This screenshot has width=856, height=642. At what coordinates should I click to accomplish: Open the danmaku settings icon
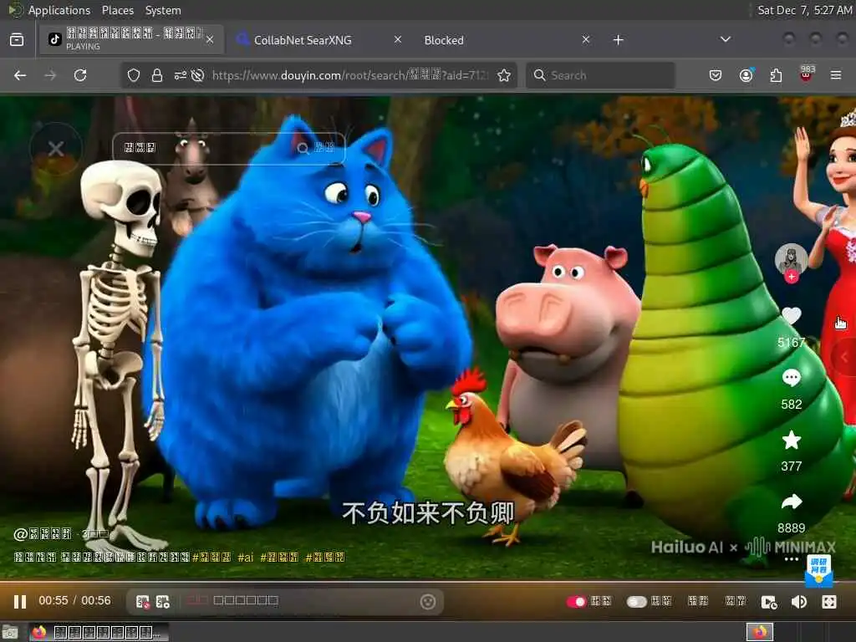[163, 602]
